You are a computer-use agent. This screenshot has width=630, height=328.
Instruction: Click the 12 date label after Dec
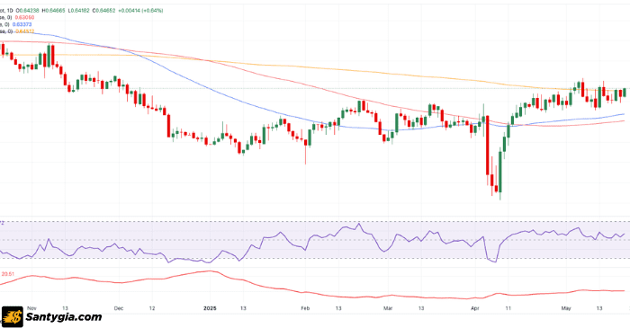pyautogui.click(x=152, y=308)
